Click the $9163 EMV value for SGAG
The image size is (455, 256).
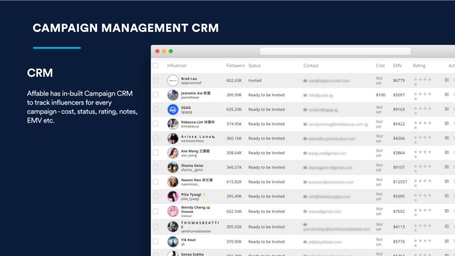tap(399, 109)
